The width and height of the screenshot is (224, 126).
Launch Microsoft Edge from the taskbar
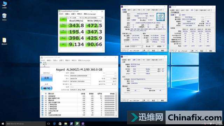(54, 124)
